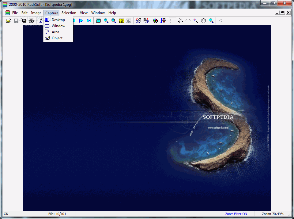Minimize the Softpedia 1.jpg document window

click(x=277, y=13)
